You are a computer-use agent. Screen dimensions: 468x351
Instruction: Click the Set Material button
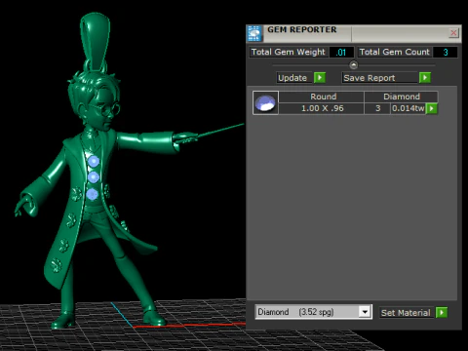407,313
